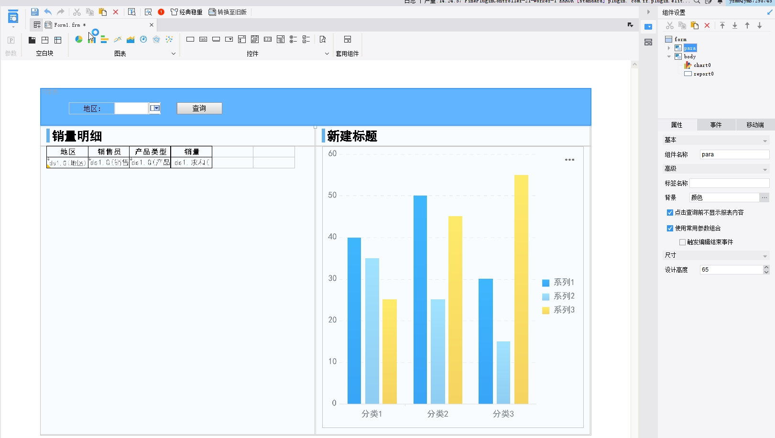Insert a pie chart from chart toolbar
The width and height of the screenshot is (775, 438).
(x=79, y=40)
